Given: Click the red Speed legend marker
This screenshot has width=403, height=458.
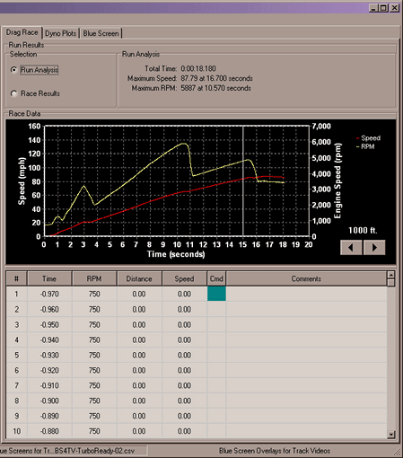Looking at the screenshot, I should coord(358,138).
